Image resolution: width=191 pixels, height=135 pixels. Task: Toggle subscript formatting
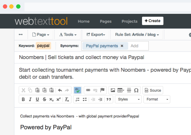coord(51,100)
